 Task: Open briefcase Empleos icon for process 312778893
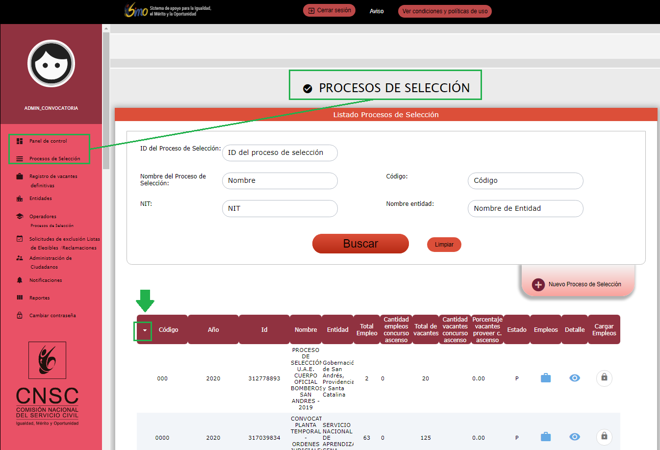pos(545,378)
